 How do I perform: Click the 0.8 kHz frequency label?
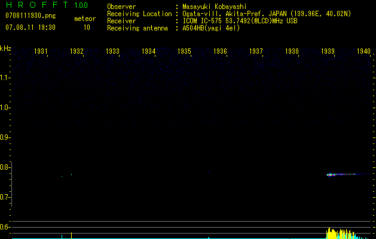5,167
